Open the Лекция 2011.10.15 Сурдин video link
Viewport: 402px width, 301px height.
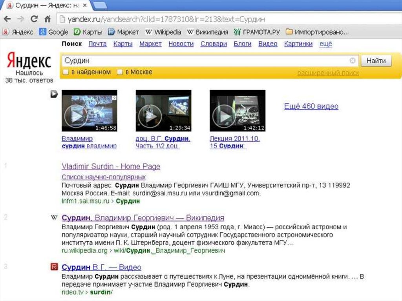tap(235, 142)
